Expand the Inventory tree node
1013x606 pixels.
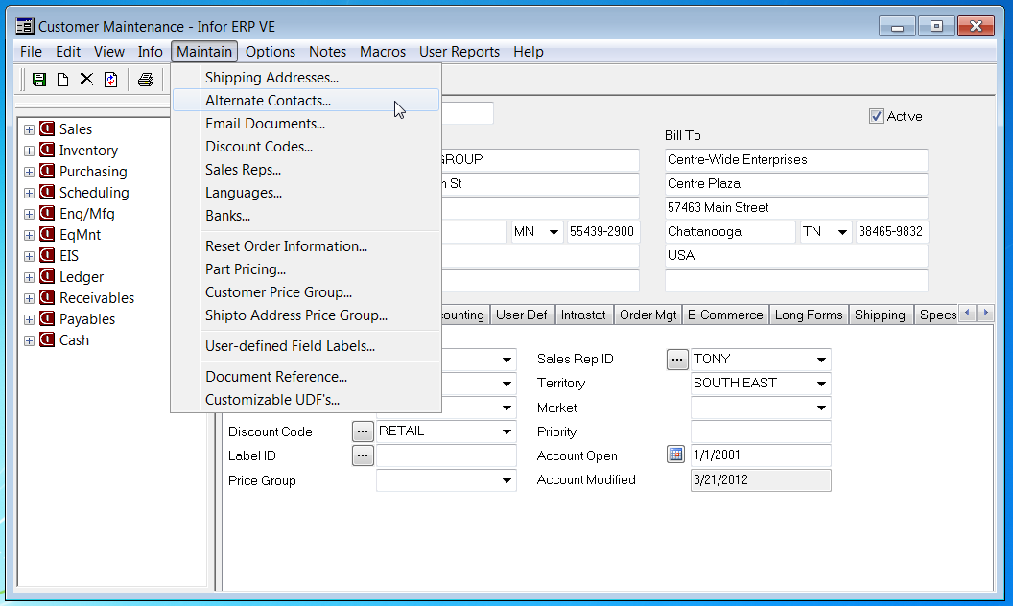[x=29, y=151]
